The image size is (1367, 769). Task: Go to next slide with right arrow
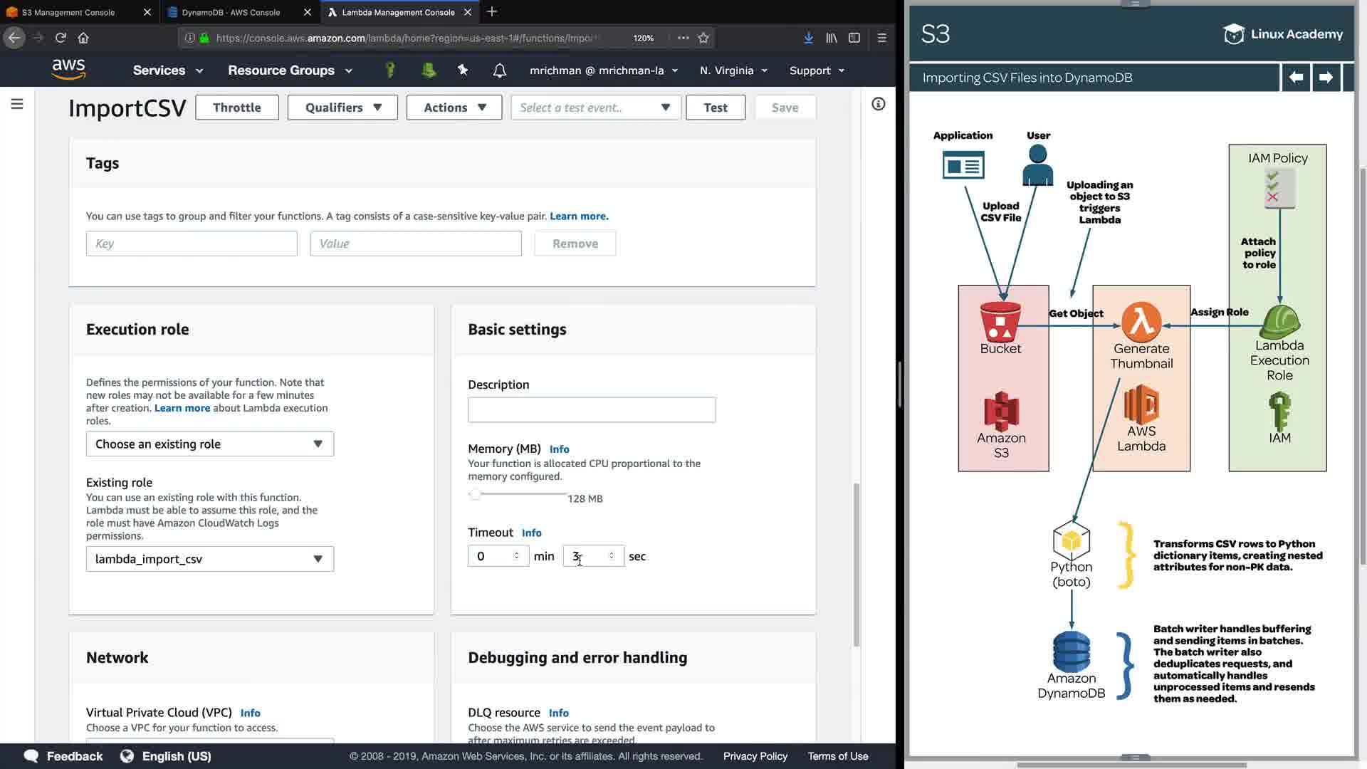[1326, 78]
